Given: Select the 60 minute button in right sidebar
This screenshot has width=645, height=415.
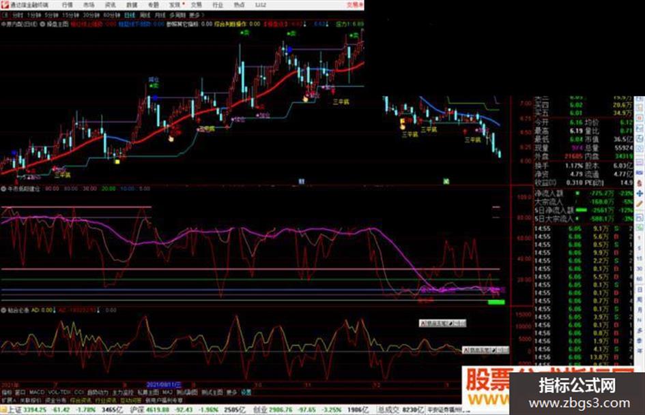Looking at the screenshot, I should (640, 279).
